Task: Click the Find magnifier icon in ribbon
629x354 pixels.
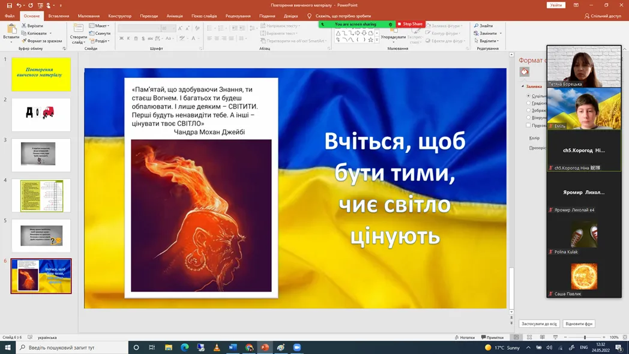Action: click(477, 26)
